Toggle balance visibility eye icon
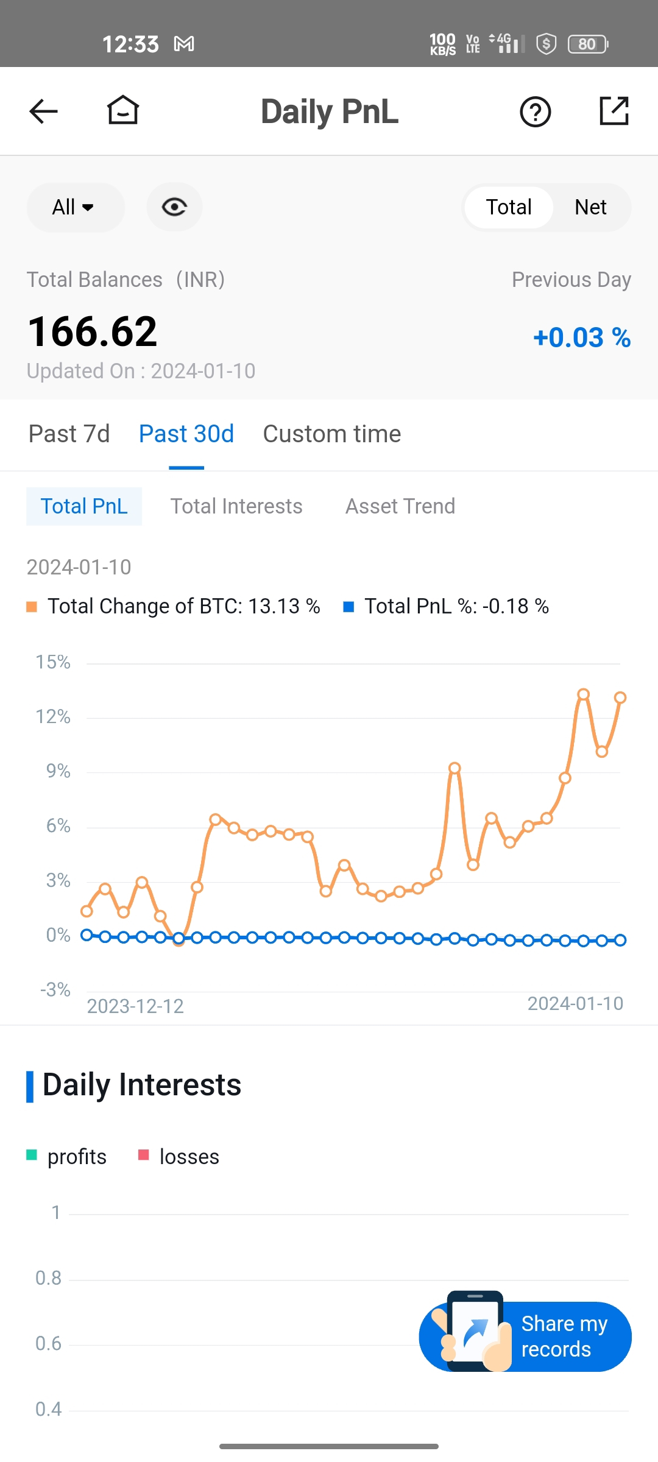This screenshot has width=658, height=1462. [174, 207]
